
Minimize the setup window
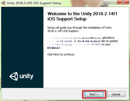click(x=106, y=2)
